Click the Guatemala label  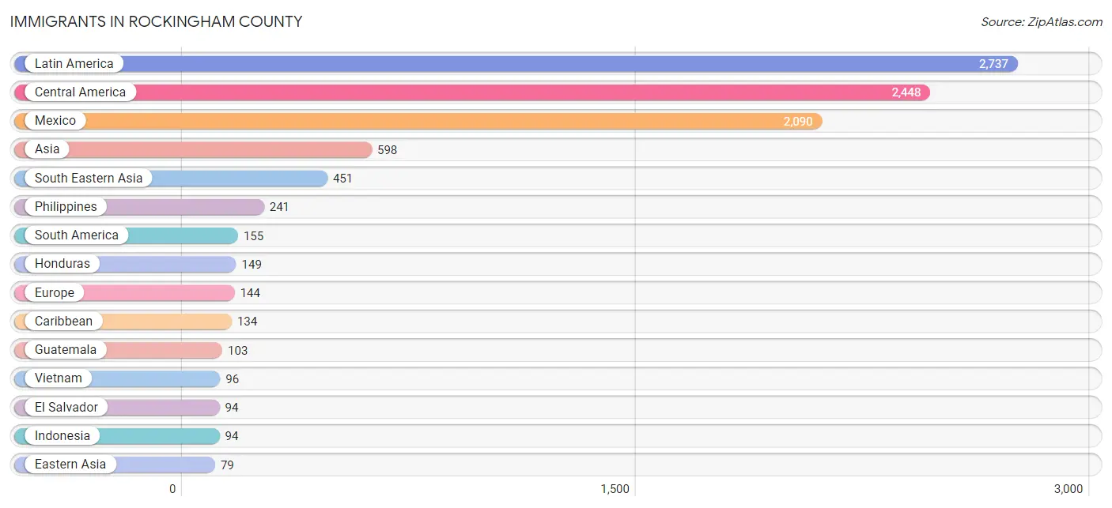66,350
